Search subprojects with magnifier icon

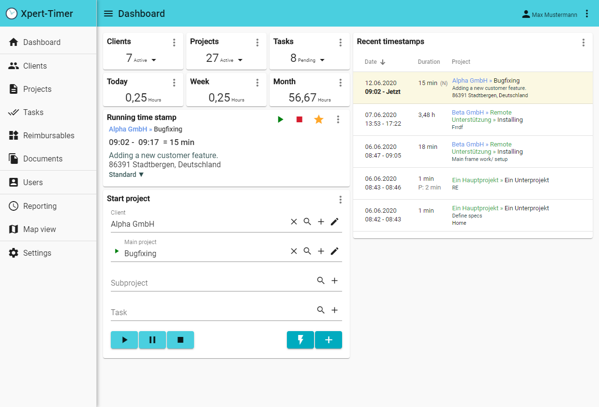coord(321,280)
